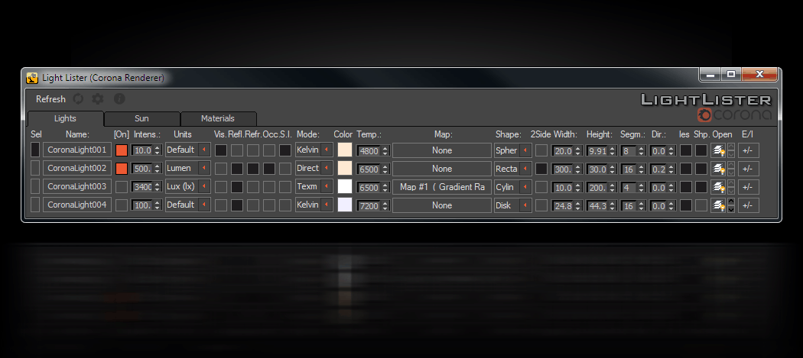Click the CoronaLight004 name button
The height and width of the screenshot is (358, 803).
click(x=76, y=205)
